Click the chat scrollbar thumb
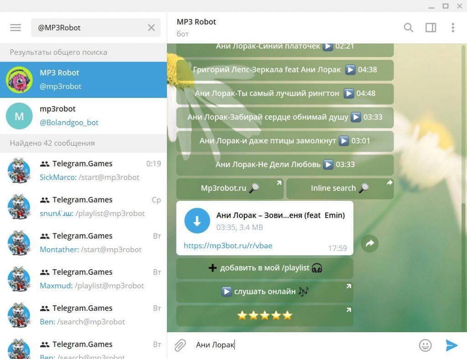467x359 pixels. tap(463, 266)
